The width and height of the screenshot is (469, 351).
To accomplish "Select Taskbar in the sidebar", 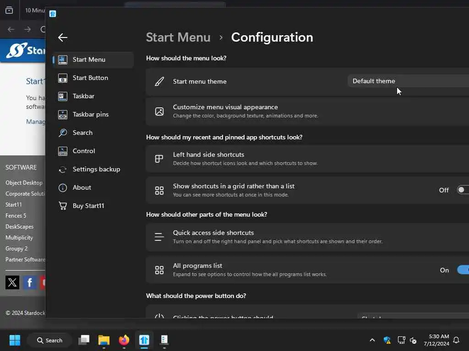I will click(x=93, y=96).
